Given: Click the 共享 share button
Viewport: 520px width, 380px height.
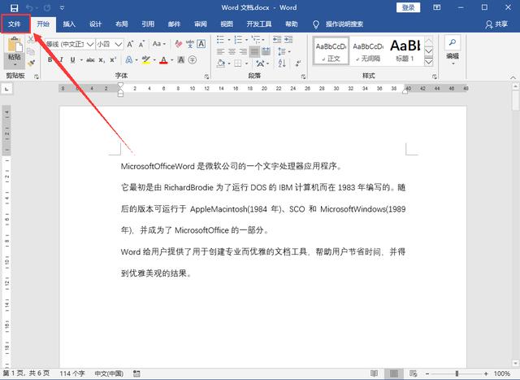Looking at the screenshot, I should [496, 24].
